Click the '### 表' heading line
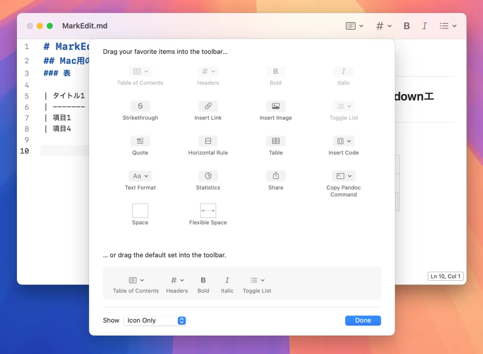This screenshot has height=354, width=483. [57, 73]
